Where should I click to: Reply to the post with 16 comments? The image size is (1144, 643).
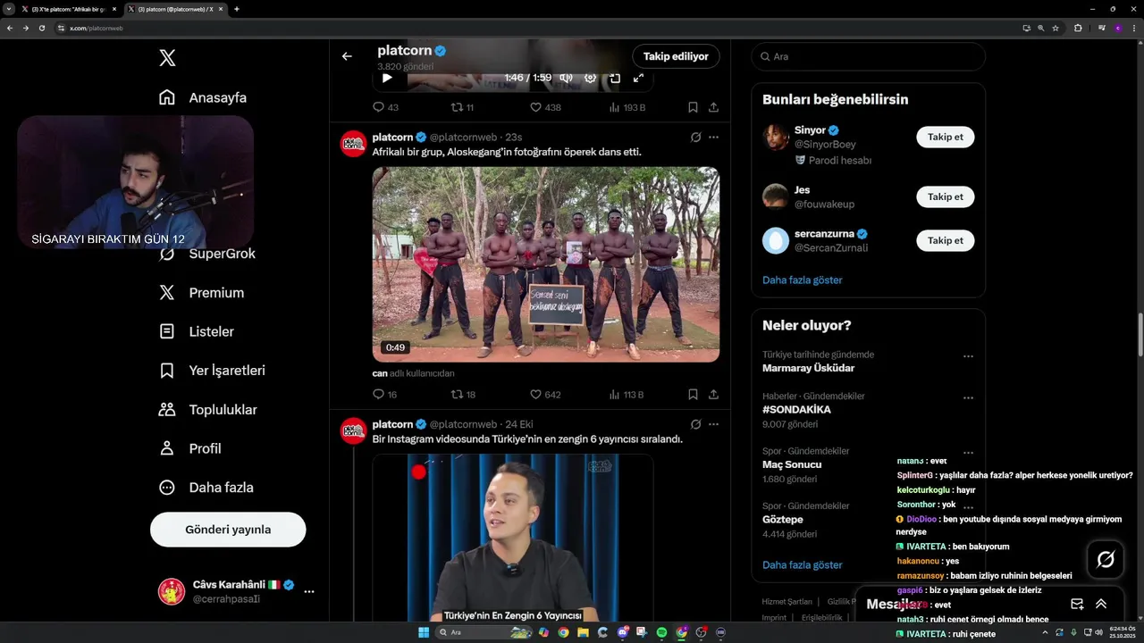(384, 394)
